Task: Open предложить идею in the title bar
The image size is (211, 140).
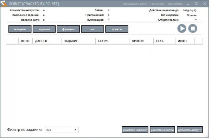Action: tap(135, 4)
